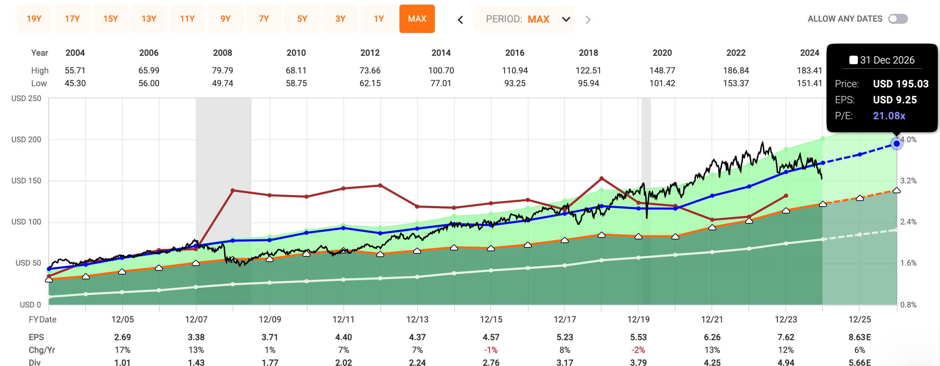This screenshot has width=940, height=366.
Task: Check the box in the 31 Dec 2026 tooltip
Action: (853, 60)
